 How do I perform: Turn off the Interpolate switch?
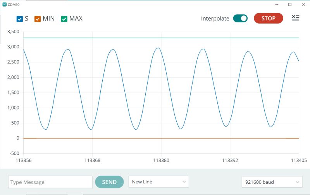(x=240, y=18)
